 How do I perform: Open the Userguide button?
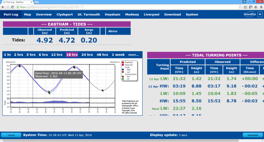coord(253,135)
